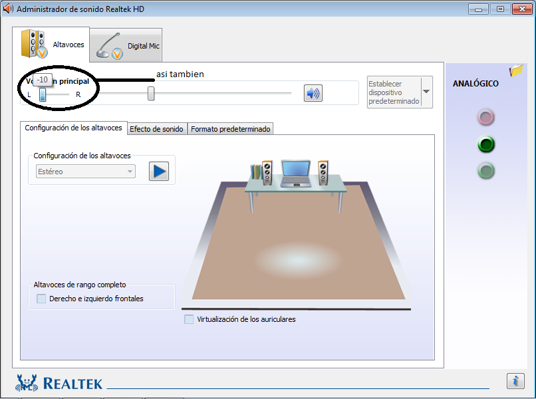Viewport: 536px width, 399px height.
Task: Select Configuración de los altavoces tab
Action: tap(74, 128)
